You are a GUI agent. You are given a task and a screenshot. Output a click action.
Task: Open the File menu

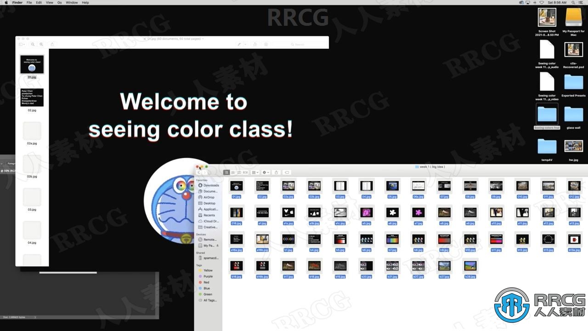tap(29, 2)
